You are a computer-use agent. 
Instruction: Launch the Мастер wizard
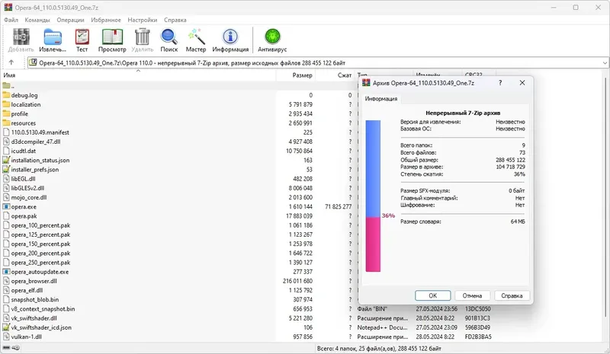point(196,37)
